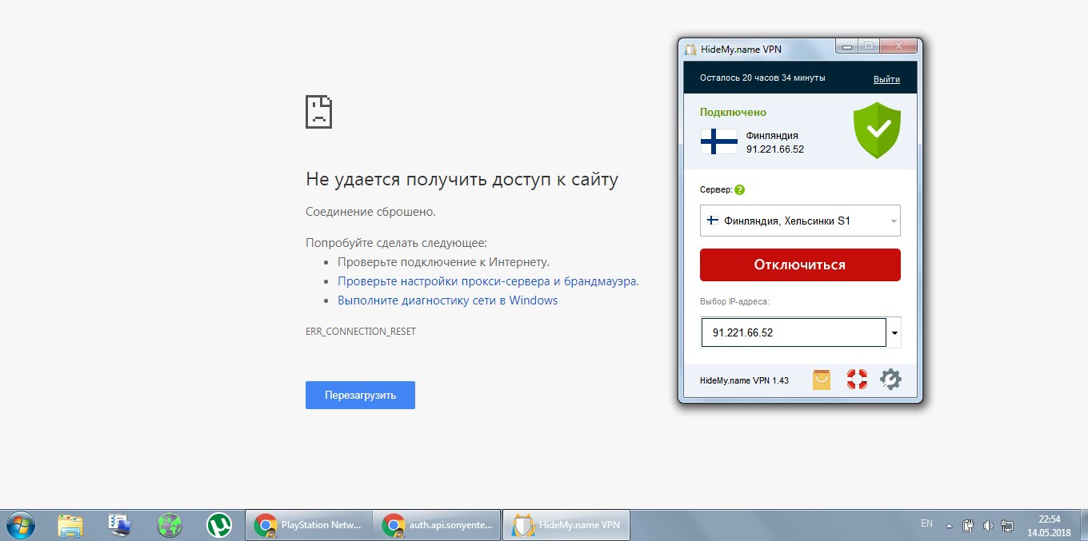Click the blue Перезагрузить button
Viewport: 1088px width, 541px height.
pos(360,395)
